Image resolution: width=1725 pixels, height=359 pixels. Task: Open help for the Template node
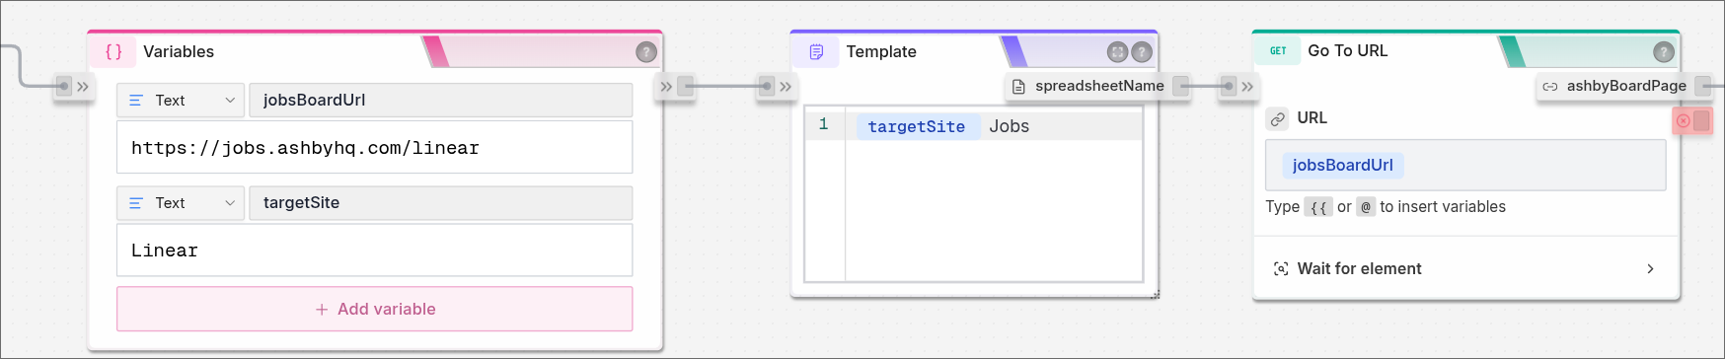point(1142,52)
